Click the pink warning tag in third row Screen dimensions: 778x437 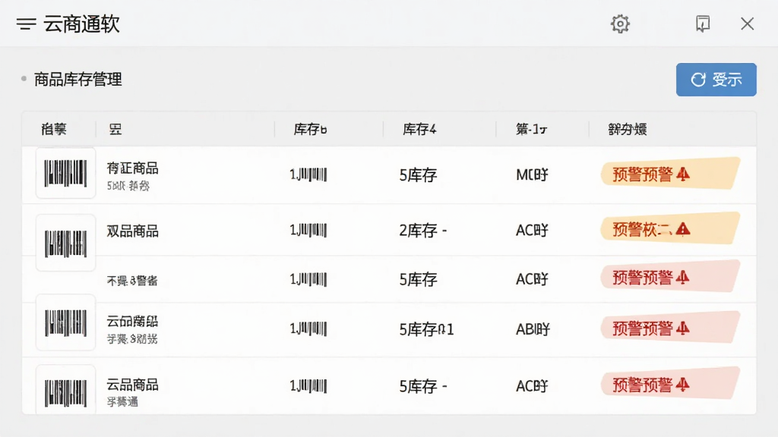[x=670, y=276]
